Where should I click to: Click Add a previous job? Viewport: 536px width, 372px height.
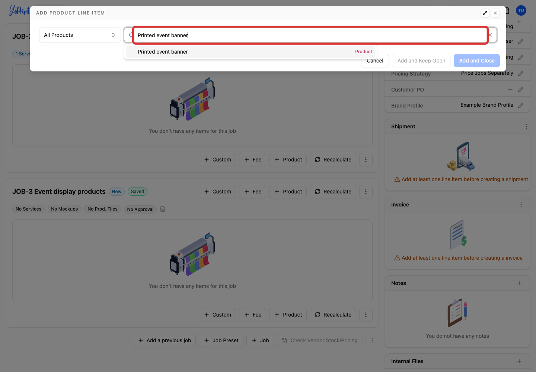coord(165,340)
